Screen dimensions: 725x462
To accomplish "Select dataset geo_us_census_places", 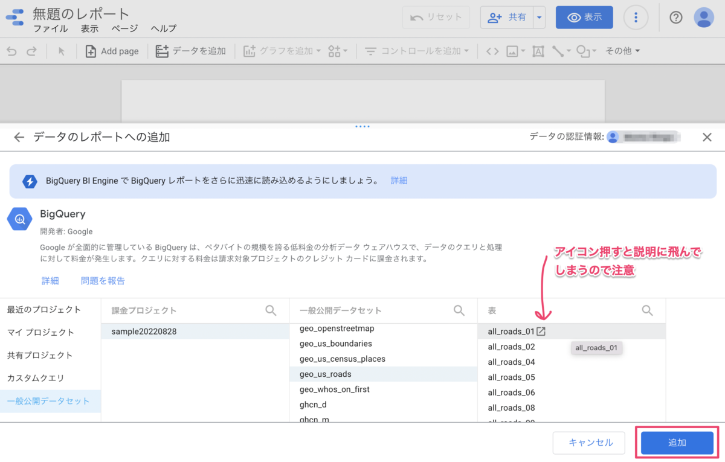I will pos(384,359).
